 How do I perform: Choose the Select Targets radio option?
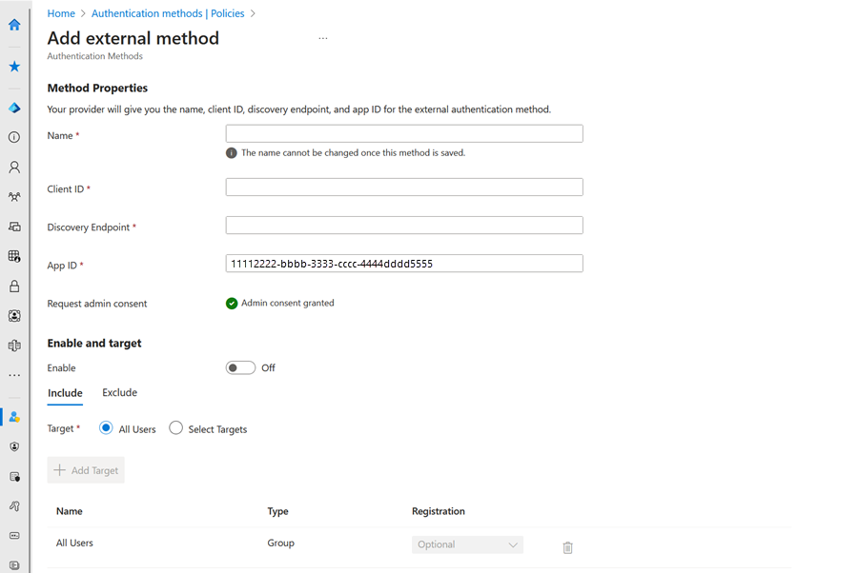point(175,428)
